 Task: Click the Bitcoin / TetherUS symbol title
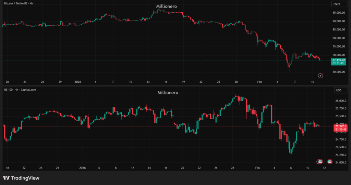(18, 4)
